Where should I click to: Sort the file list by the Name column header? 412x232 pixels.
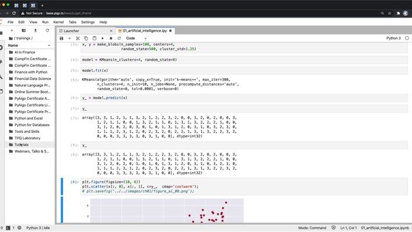click(x=29, y=46)
